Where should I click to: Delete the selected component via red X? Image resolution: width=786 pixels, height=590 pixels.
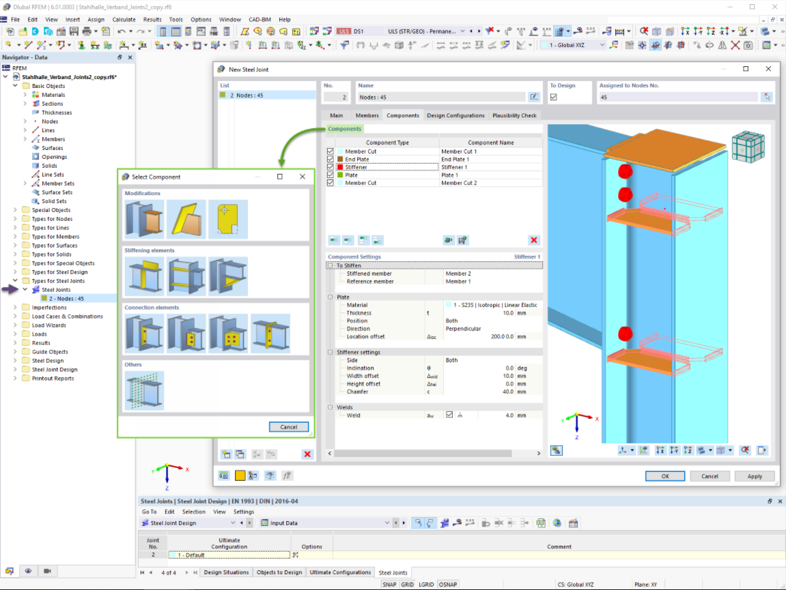tap(533, 239)
